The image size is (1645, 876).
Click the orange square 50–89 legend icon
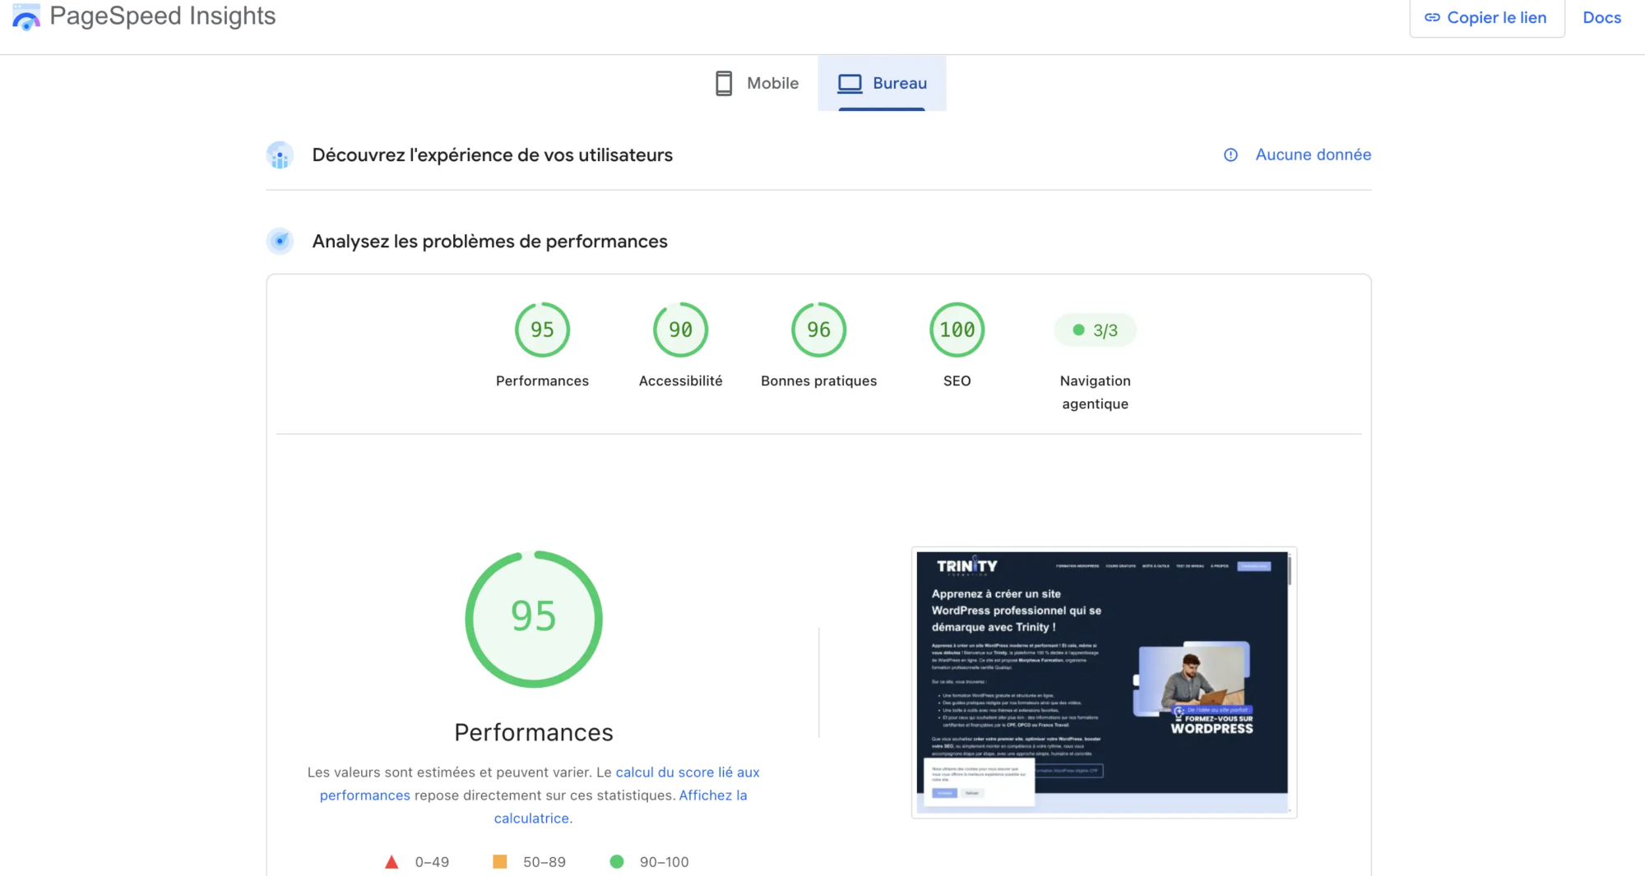pos(499,861)
